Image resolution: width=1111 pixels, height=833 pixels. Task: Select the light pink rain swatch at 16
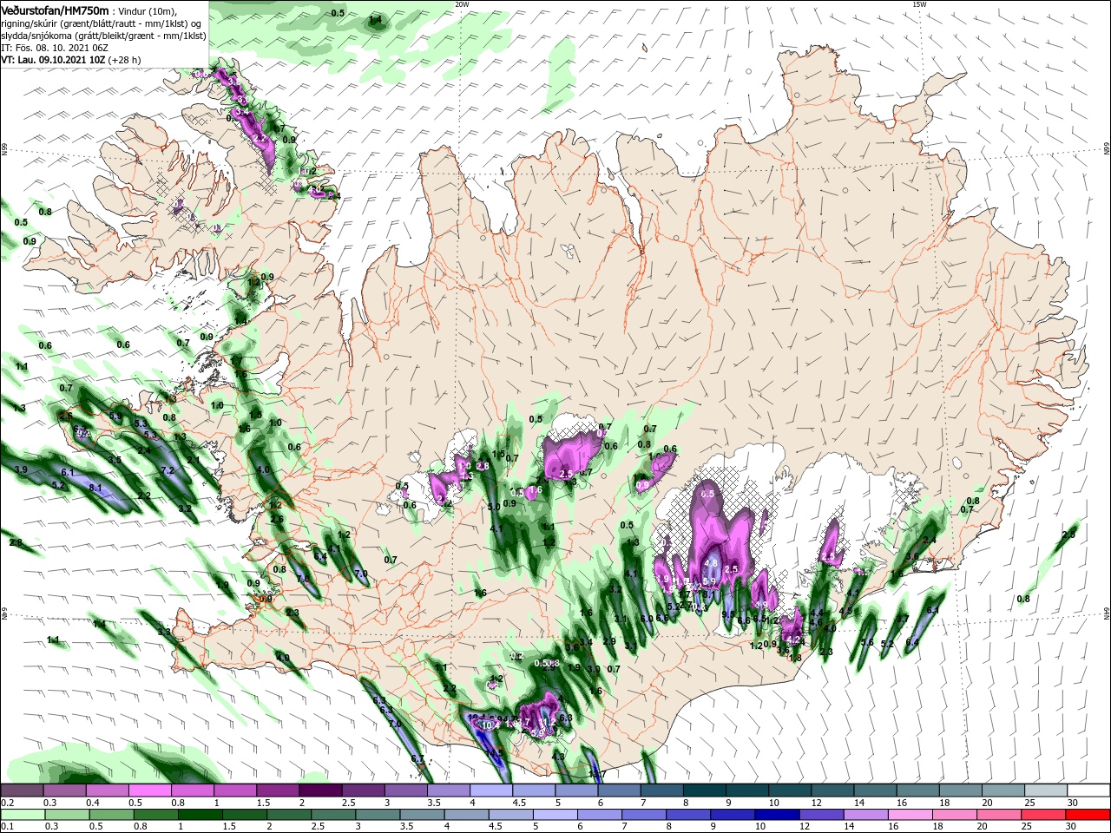910,815
